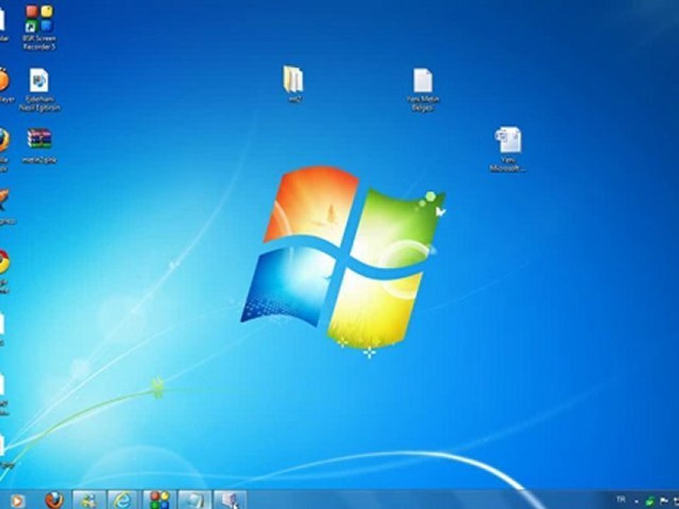The image size is (679, 509).
Task: Select the Google Chrome desktop shortcut
Action: pos(4,271)
